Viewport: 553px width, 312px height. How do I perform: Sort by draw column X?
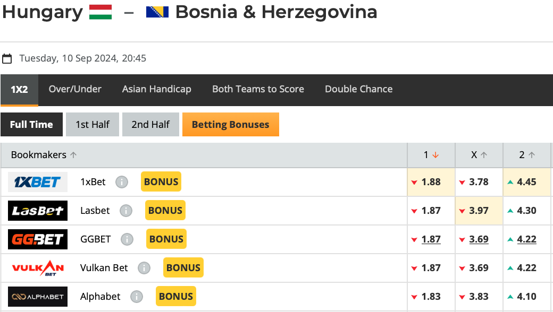[479, 155]
